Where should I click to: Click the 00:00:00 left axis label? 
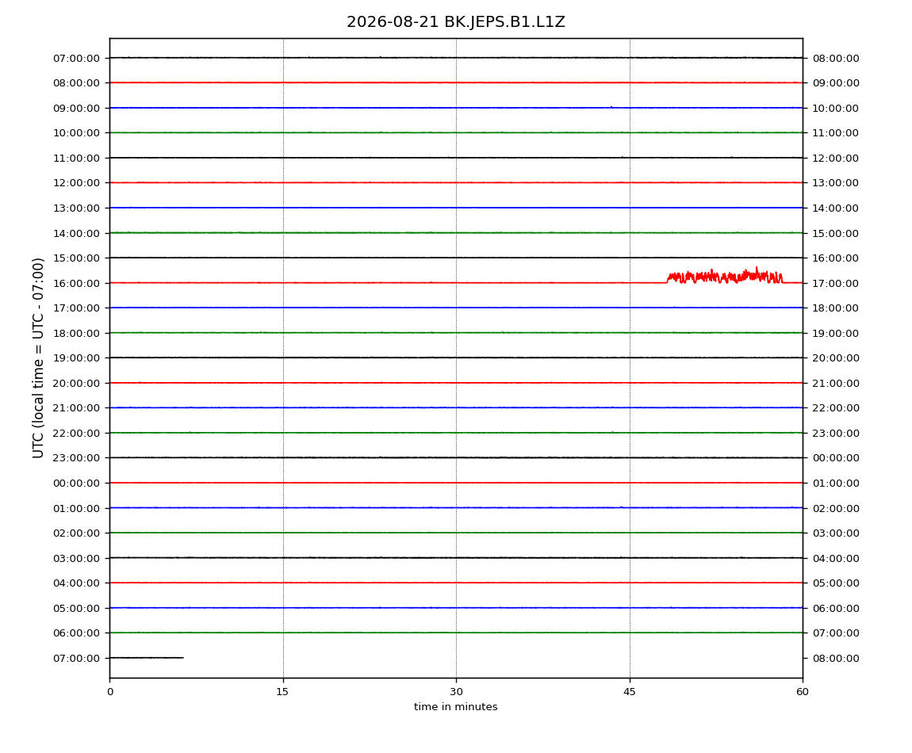[76, 484]
